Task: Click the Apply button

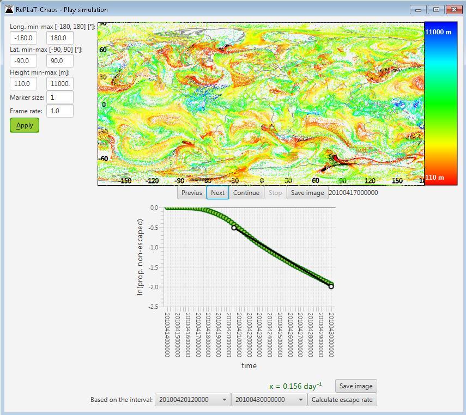Action: (x=25, y=125)
